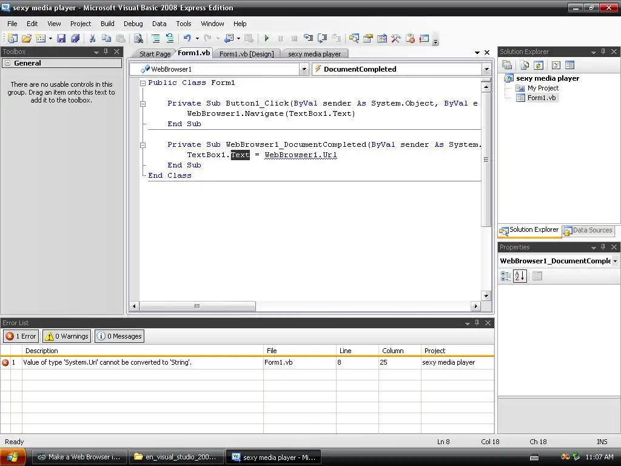Toggle Alphabetical sort in the Properties panel
Image resolution: width=621 pixels, height=466 pixels.
pyautogui.click(x=520, y=276)
